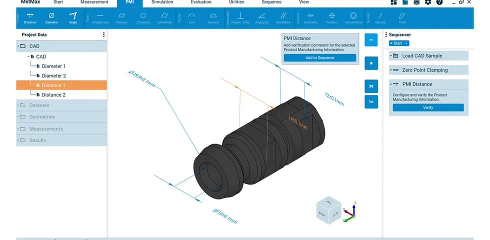
Task: Expand the Load CAD Sample step
Action: [x=391, y=55]
